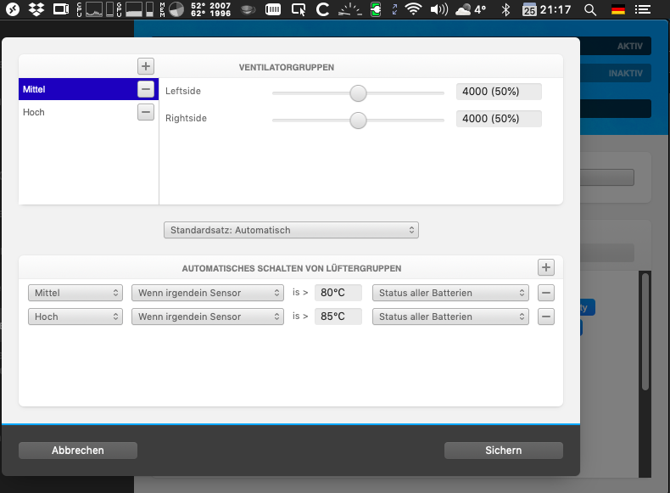This screenshot has height=493, width=670.
Task: Click the 85°C temperature field
Action: (338, 317)
